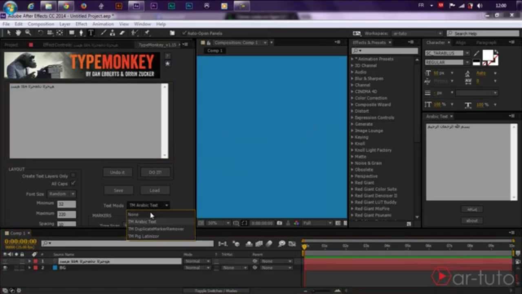
Task: Click the Minimum font size field
Action: (66, 204)
